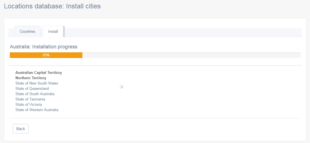Click the loading spinner icon
310x143 pixels.
[121, 87]
